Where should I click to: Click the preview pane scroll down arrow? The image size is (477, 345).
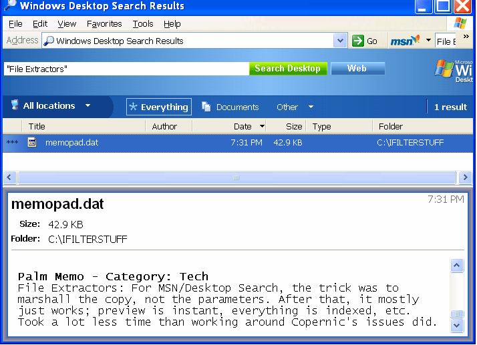click(x=456, y=325)
